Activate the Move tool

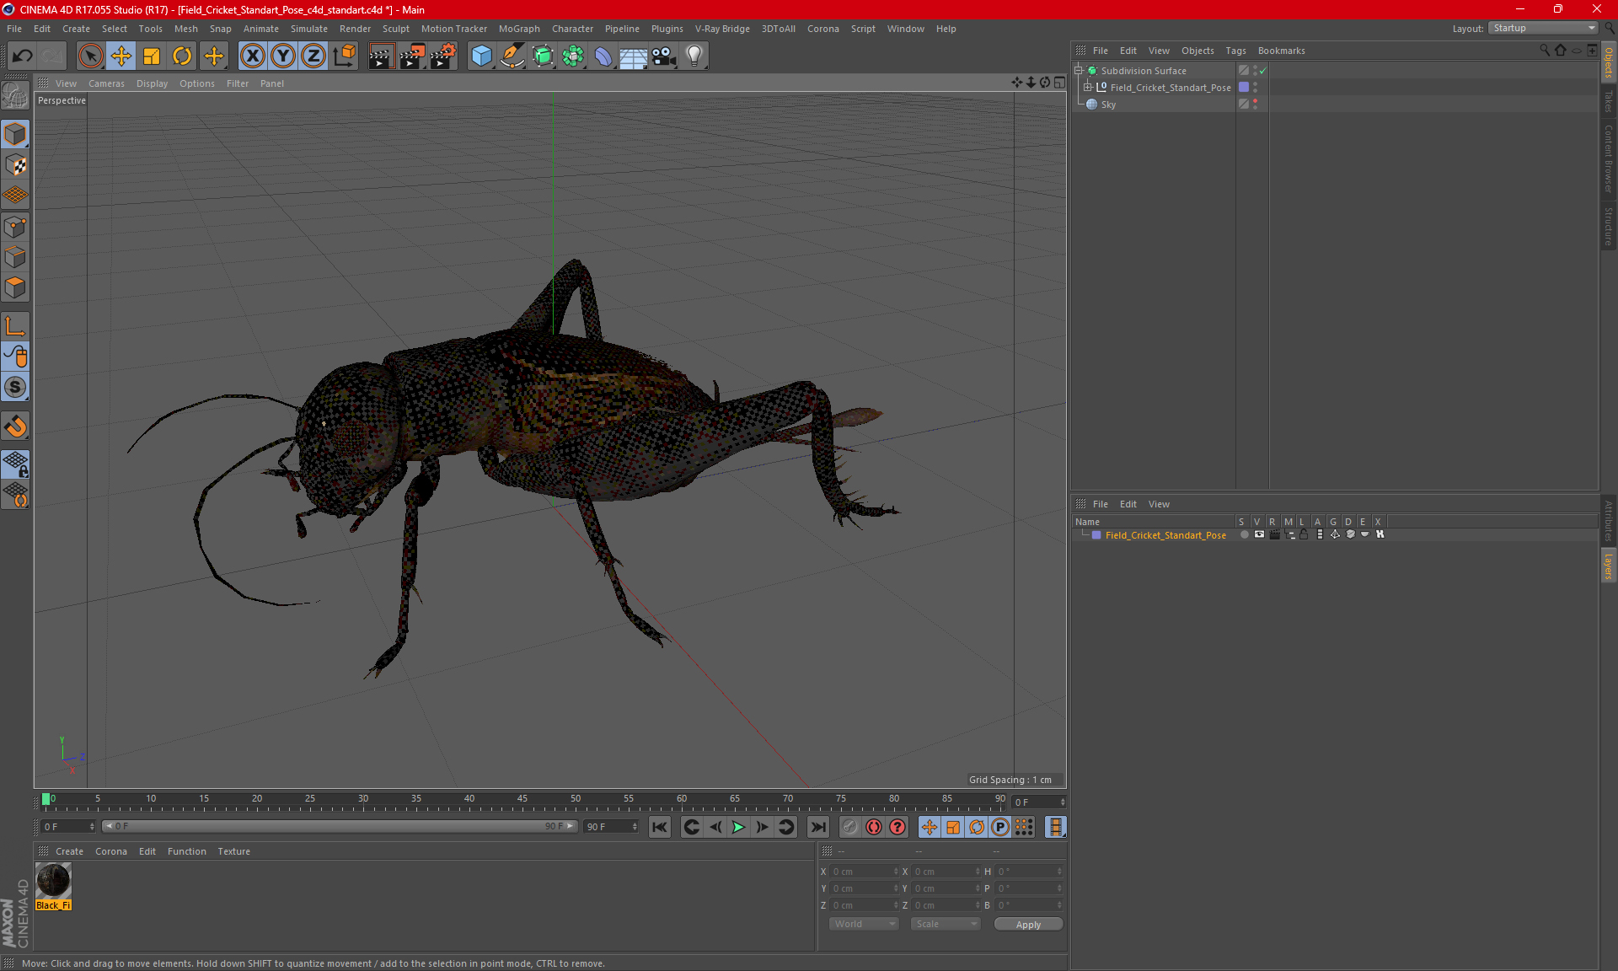121,56
